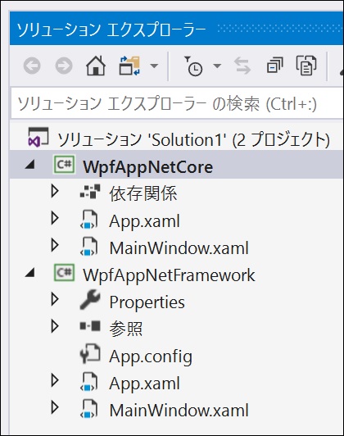Screen dimensions: 344x436
Task: Expand MainWindow.xaml under WpfAppNetFramework
Action: tap(55, 407)
